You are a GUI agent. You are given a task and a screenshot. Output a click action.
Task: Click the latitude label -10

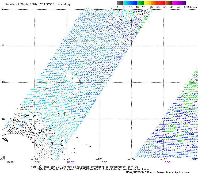click(2, 82)
